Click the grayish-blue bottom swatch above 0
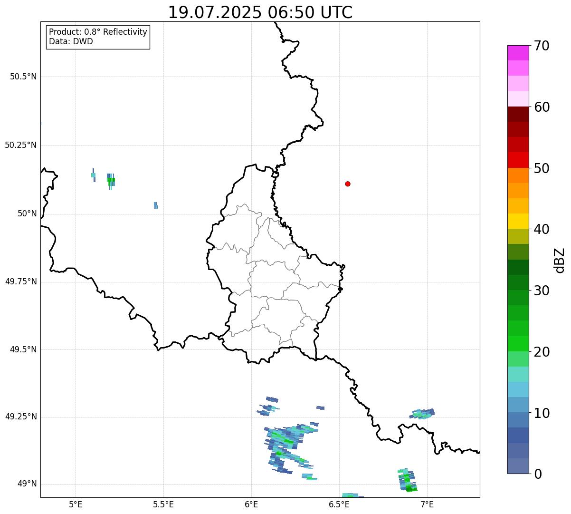 coord(518,466)
